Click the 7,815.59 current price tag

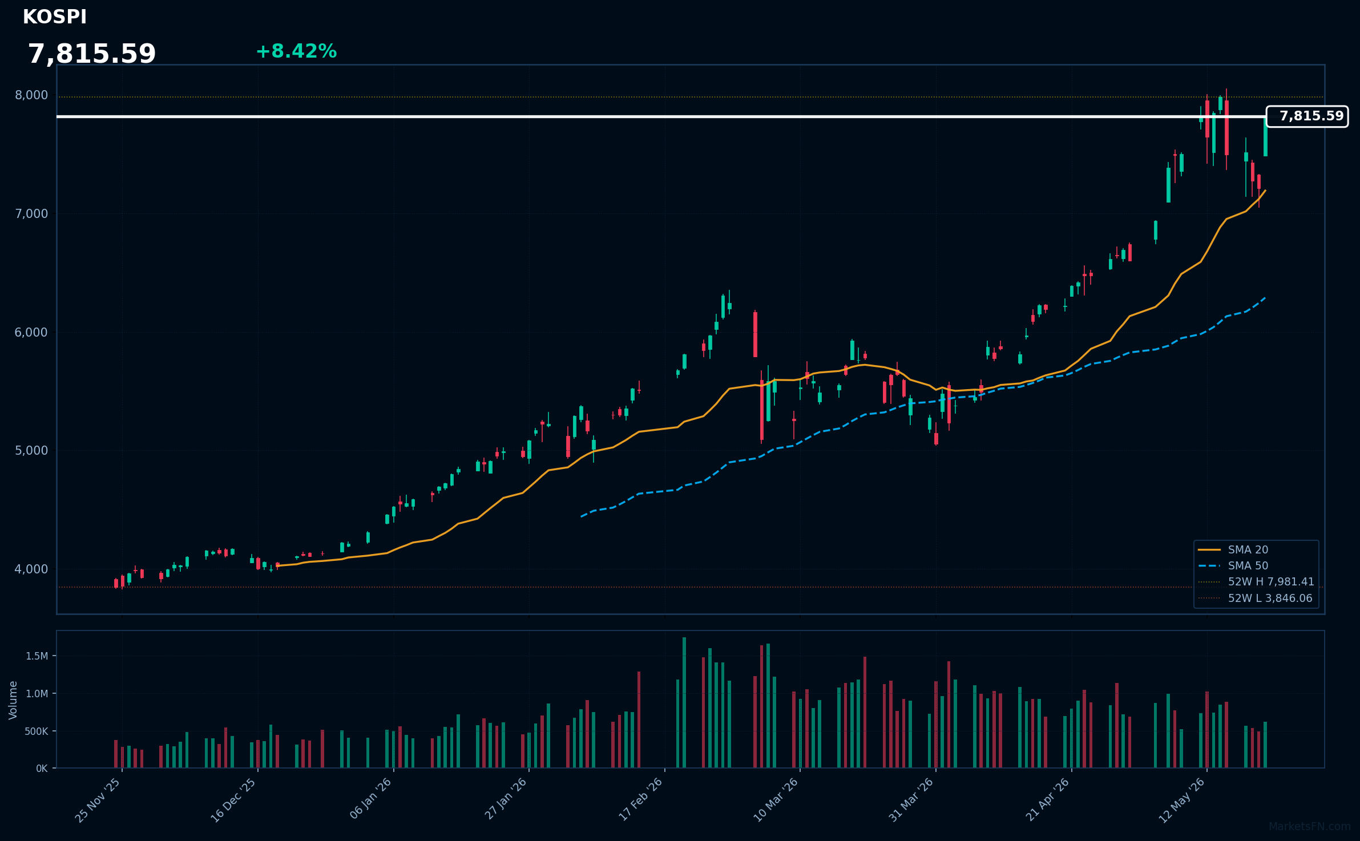[x=1307, y=116]
